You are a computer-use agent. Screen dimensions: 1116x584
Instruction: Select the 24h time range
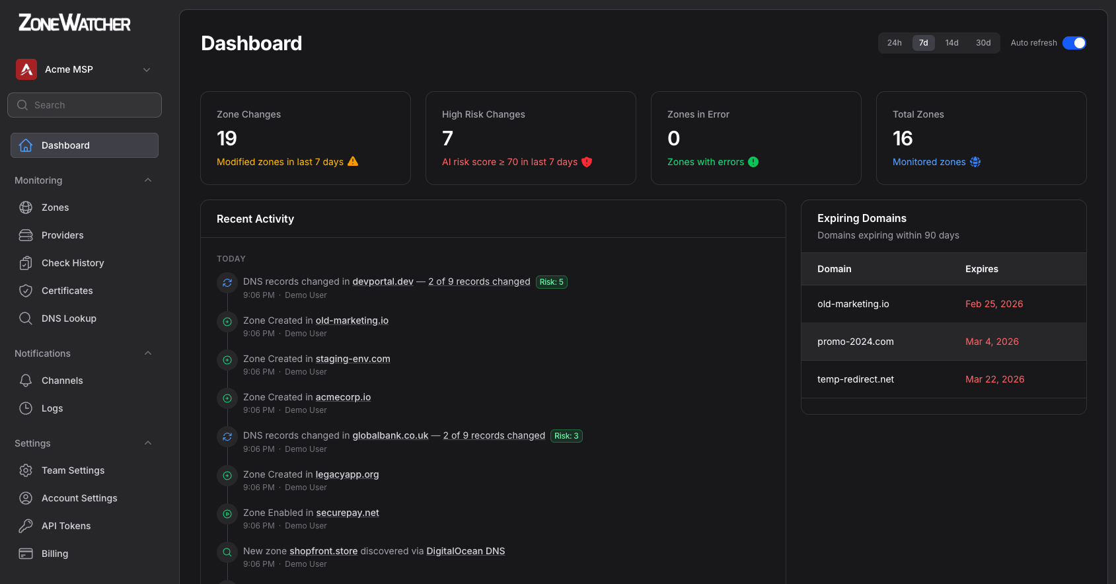point(895,43)
